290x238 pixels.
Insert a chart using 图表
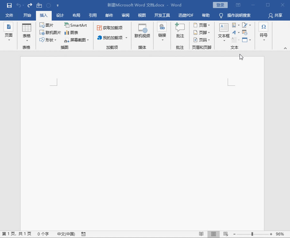[73, 32]
